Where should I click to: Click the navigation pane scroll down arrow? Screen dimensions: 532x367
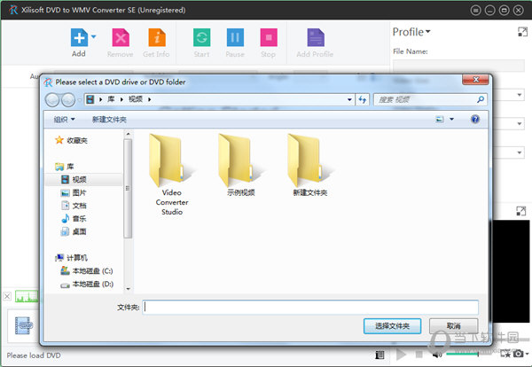click(x=128, y=289)
